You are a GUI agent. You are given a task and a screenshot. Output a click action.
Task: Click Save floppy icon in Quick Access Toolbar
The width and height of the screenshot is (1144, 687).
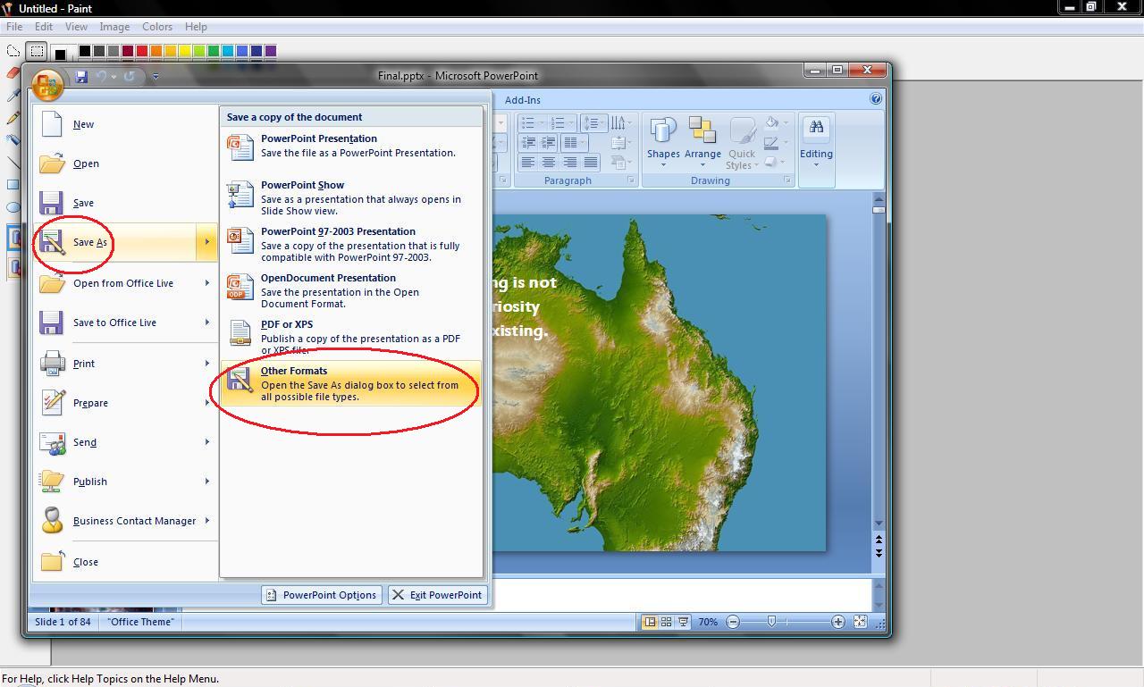click(81, 77)
